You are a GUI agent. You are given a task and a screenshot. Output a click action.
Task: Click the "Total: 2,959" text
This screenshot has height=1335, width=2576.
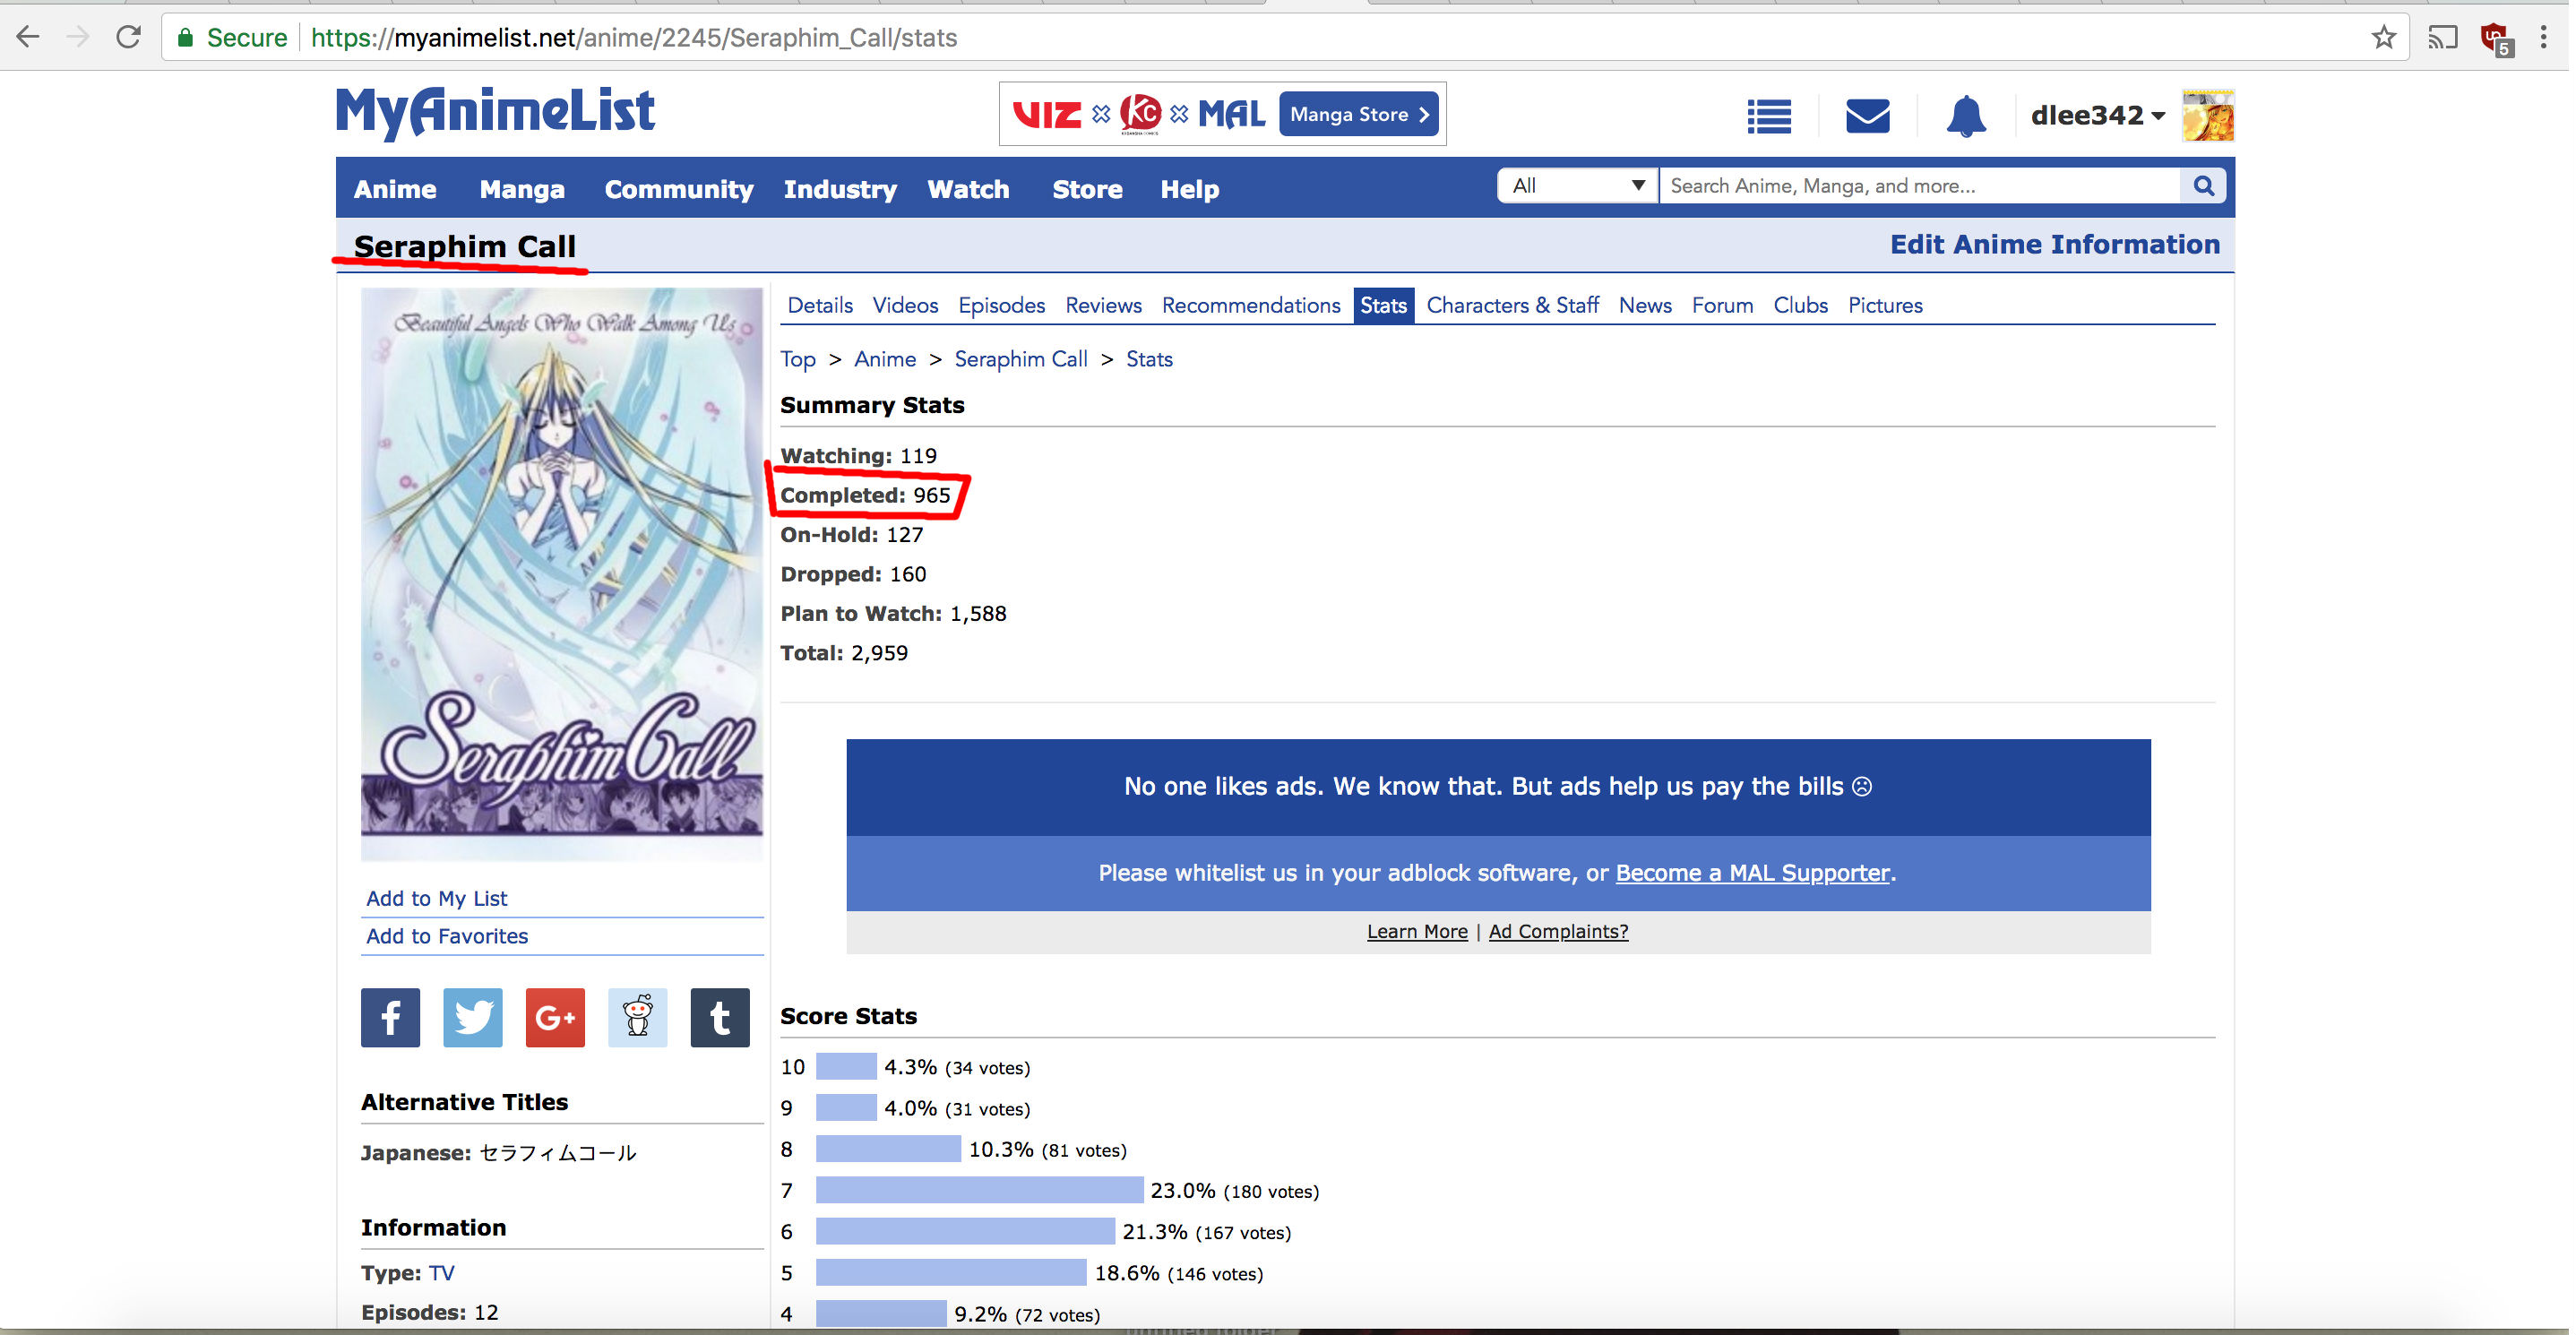(x=846, y=655)
